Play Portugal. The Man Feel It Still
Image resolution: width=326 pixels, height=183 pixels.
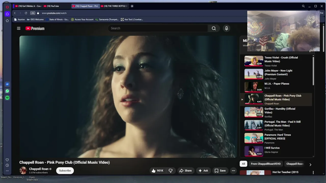(x=276, y=125)
